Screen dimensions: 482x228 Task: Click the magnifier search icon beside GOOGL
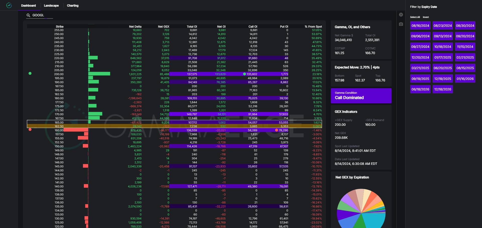(28, 15)
